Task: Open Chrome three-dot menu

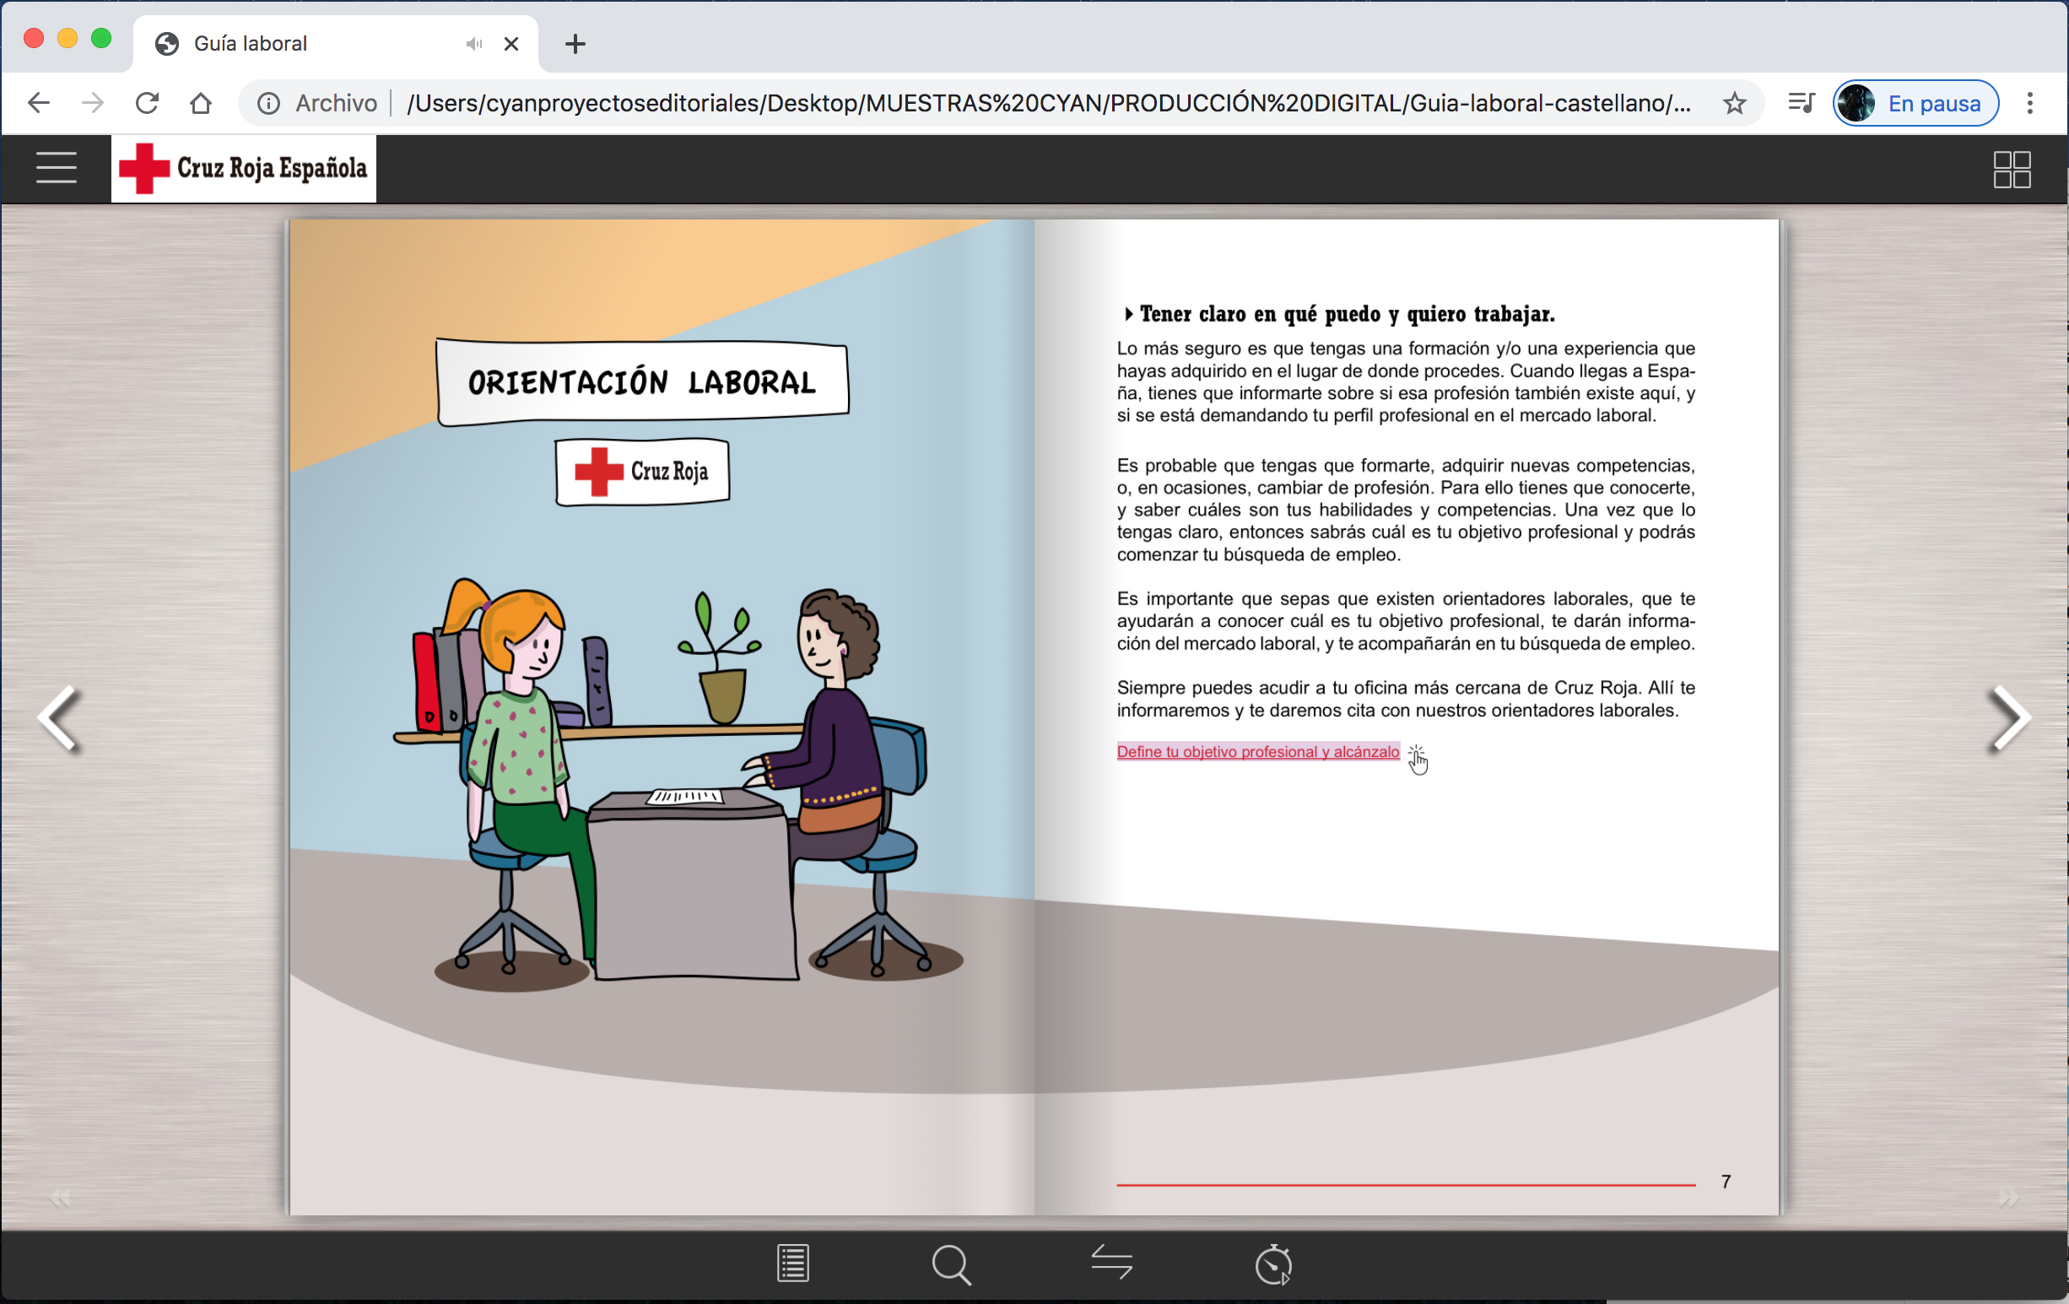Action: pos(2030,103)
